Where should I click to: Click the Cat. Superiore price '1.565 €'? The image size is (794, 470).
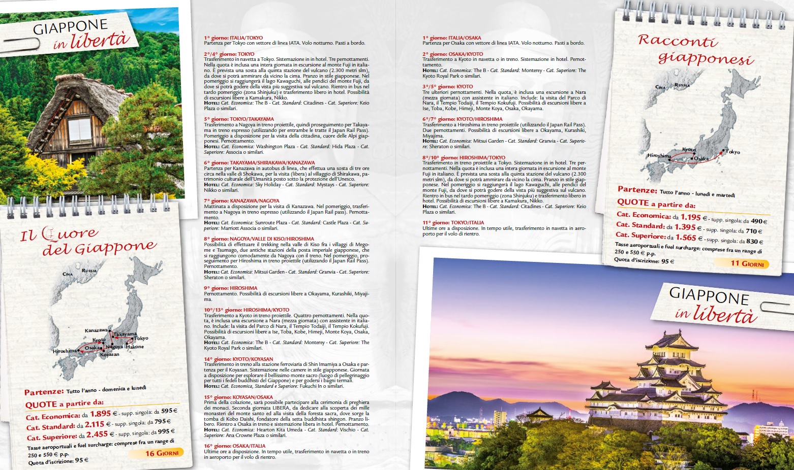pyautogui.click(x=690, y=238)
